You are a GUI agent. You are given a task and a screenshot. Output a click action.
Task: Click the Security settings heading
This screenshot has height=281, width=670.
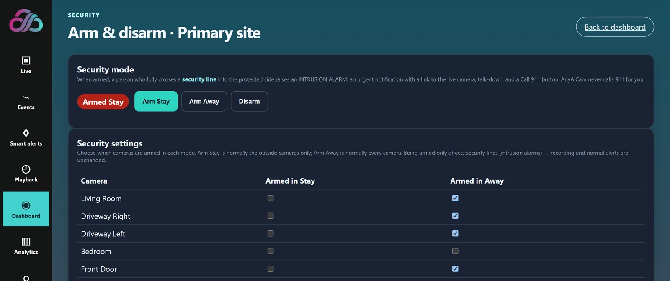110,143
